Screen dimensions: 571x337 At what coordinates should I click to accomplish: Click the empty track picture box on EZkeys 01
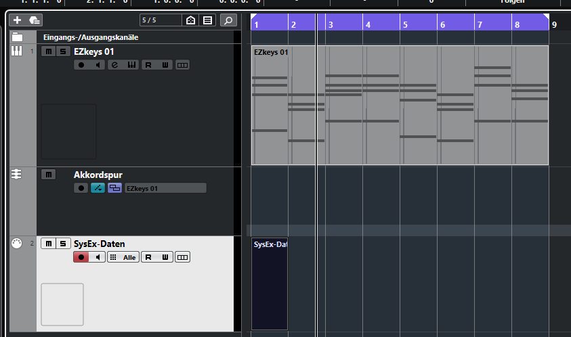(x=69, y=132)
